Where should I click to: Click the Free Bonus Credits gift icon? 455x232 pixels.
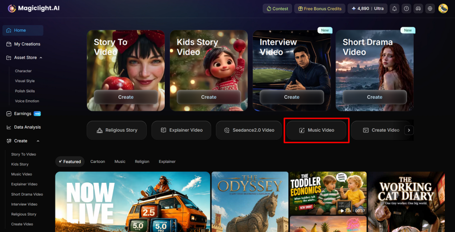300,9
